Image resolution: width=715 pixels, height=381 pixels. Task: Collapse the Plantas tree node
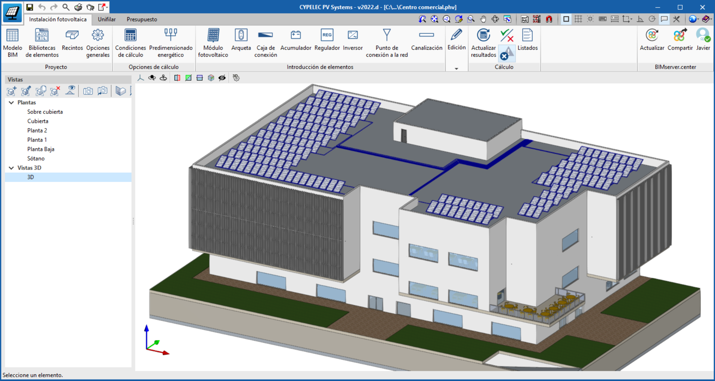pyautogui.click(x=12, y=102)
